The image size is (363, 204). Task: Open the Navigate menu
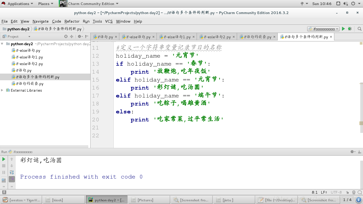click(41, 21)
